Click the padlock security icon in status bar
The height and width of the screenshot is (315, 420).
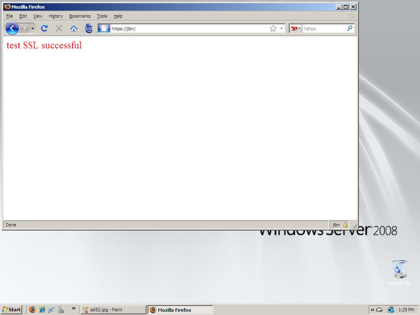[x=345, y=225]
